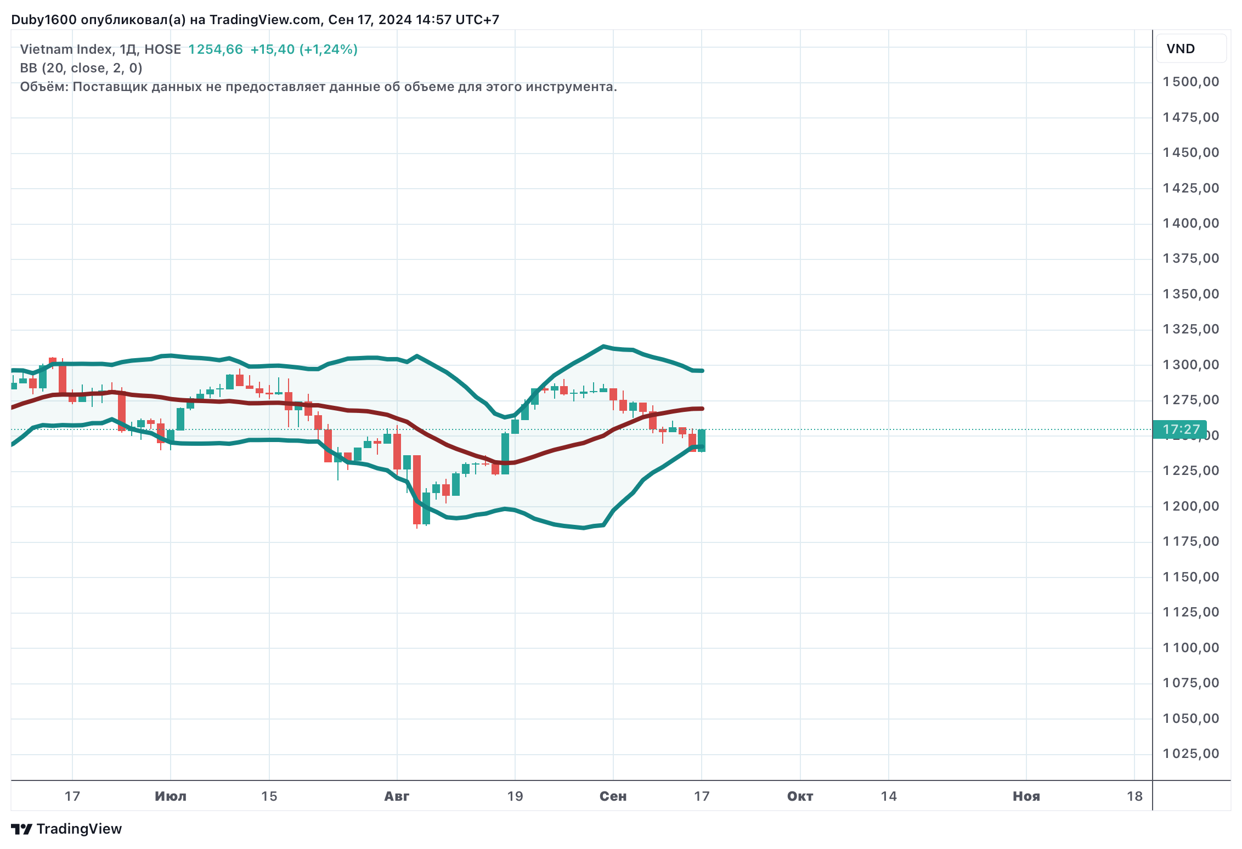
Task: Click the 1 025,00 price axis label
Action: pos(1191,754)
